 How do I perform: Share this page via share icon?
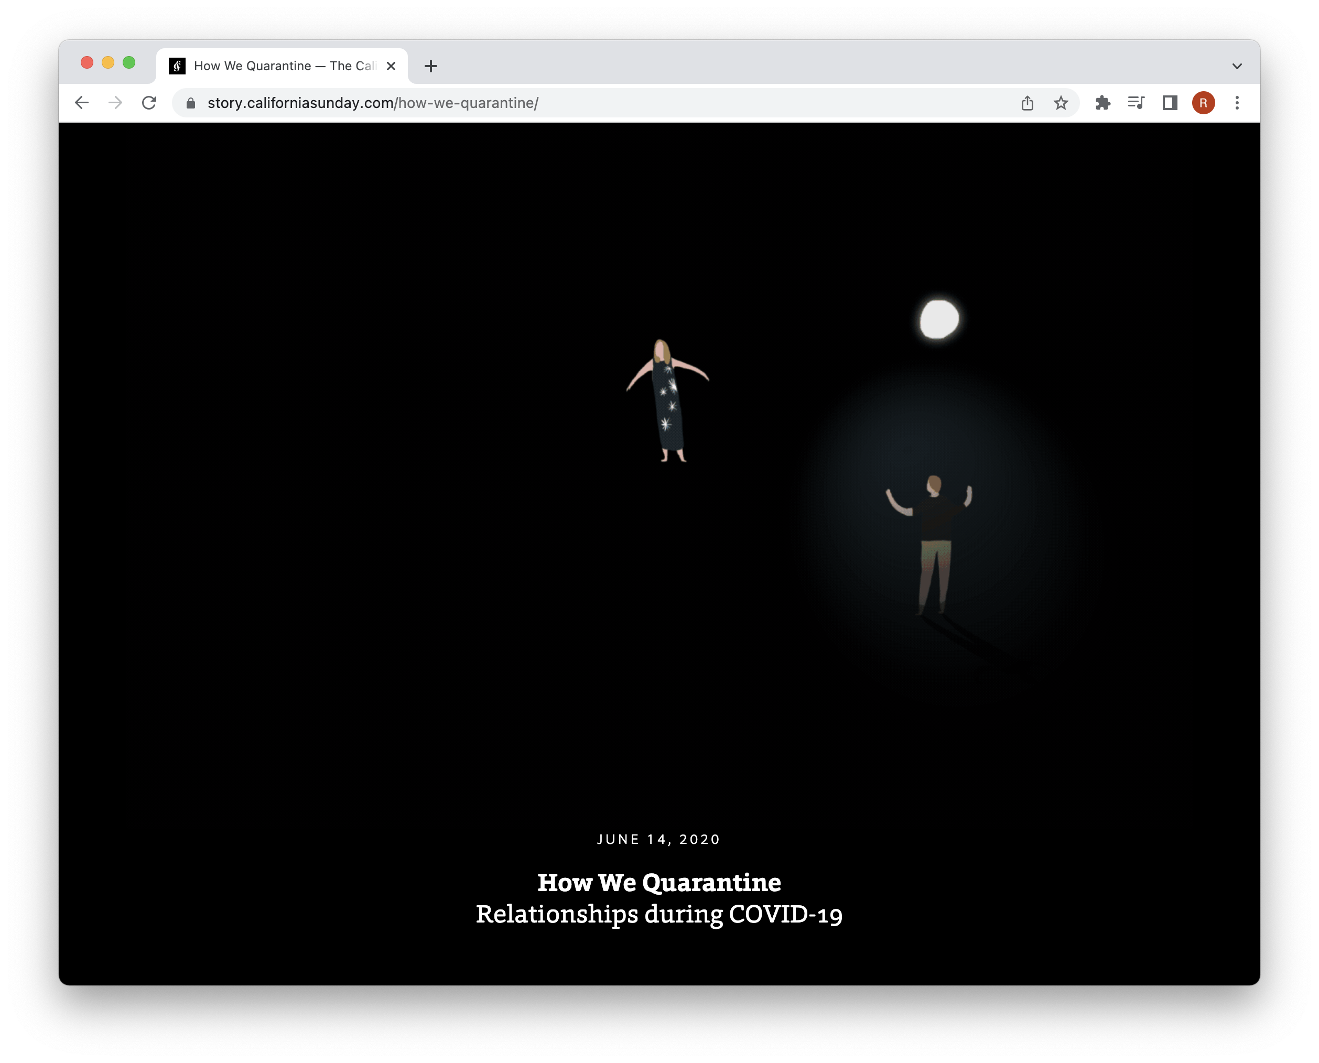tap(1027, 103)
